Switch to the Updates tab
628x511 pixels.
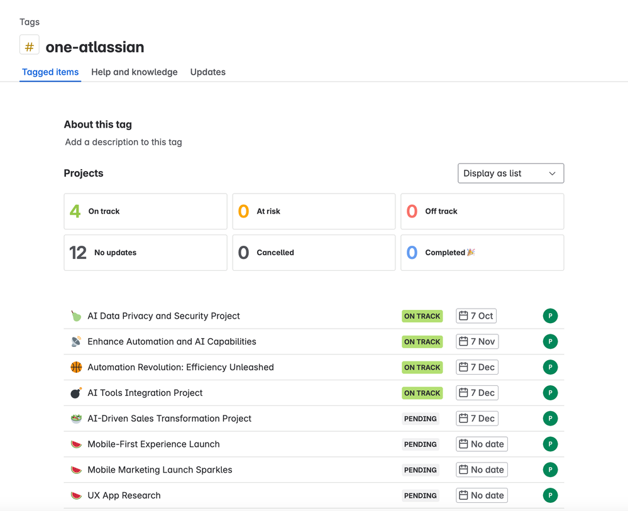click(208, 72)
